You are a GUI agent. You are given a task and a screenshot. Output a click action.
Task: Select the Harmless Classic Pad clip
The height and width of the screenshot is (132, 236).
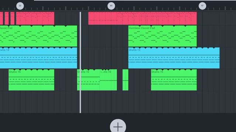click(162, 36)
